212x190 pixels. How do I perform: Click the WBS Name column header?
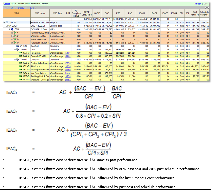point(40,13)
